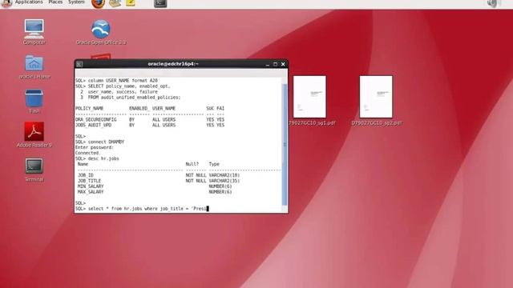Click the terminal title bar text
Image resolution: width=513 pixels, height=288 pixels.
(x=173, y=64)
